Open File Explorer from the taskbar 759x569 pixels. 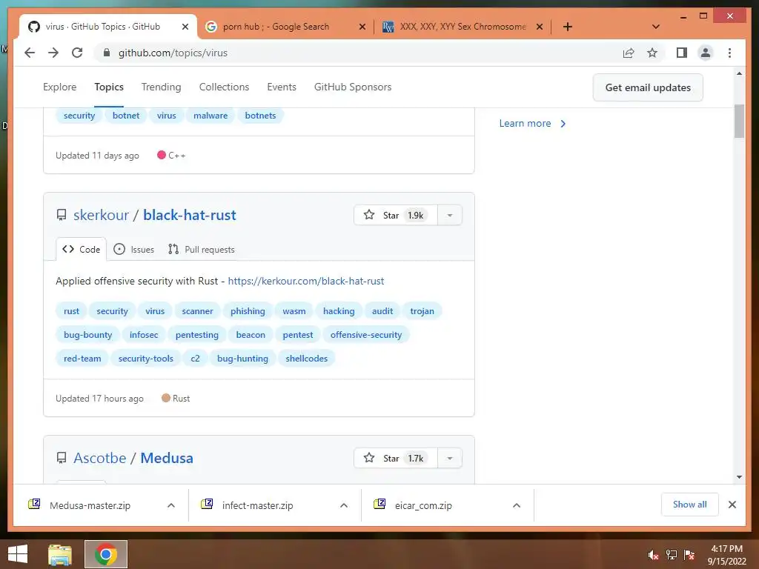pyautogui.click(x=60, y=554)
